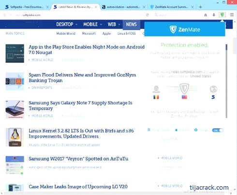This screenshot has width=237, height=195.
Task: Open the Microsoft topic
Action: (x=89, y=33)
